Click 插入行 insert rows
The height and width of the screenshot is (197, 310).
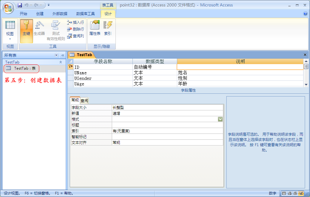[x=75, y=22]
